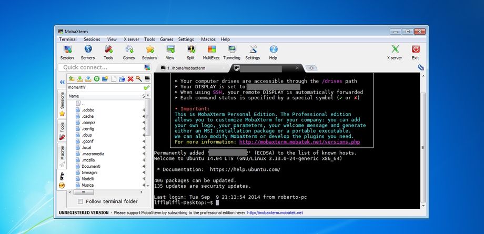Open the Terminal menu
The height and width of the screenshot is (234, 484).
pos(68,39)
